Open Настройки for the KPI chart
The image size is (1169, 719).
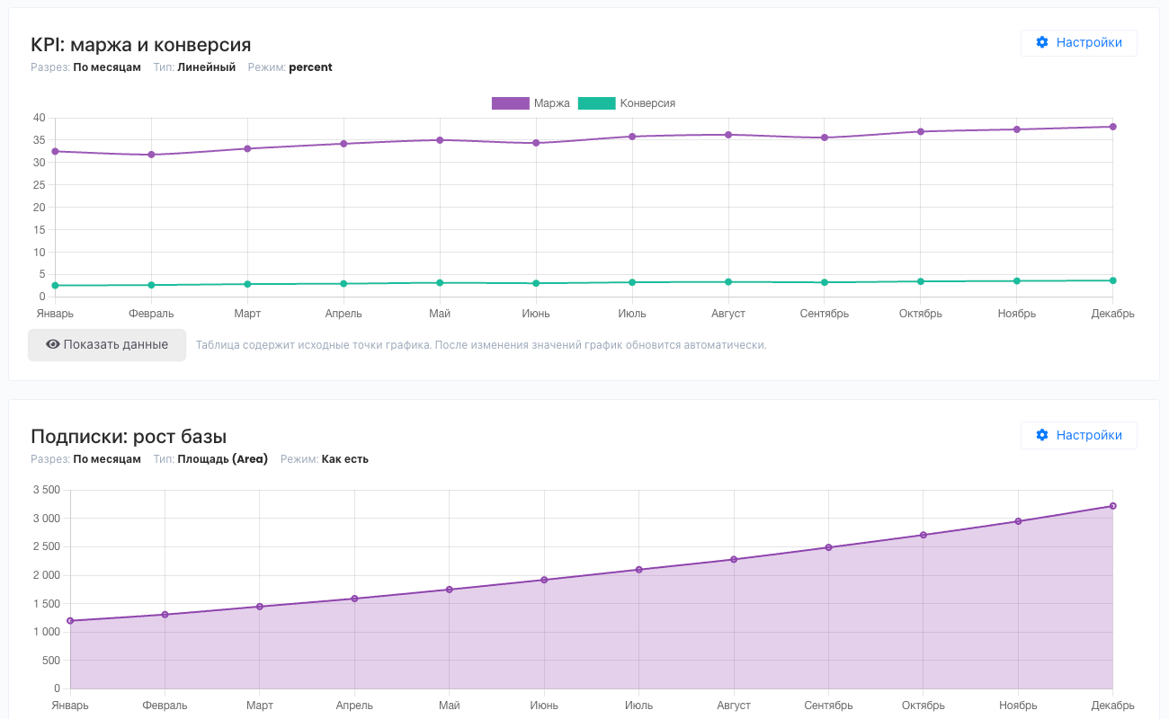point(1078,43)
